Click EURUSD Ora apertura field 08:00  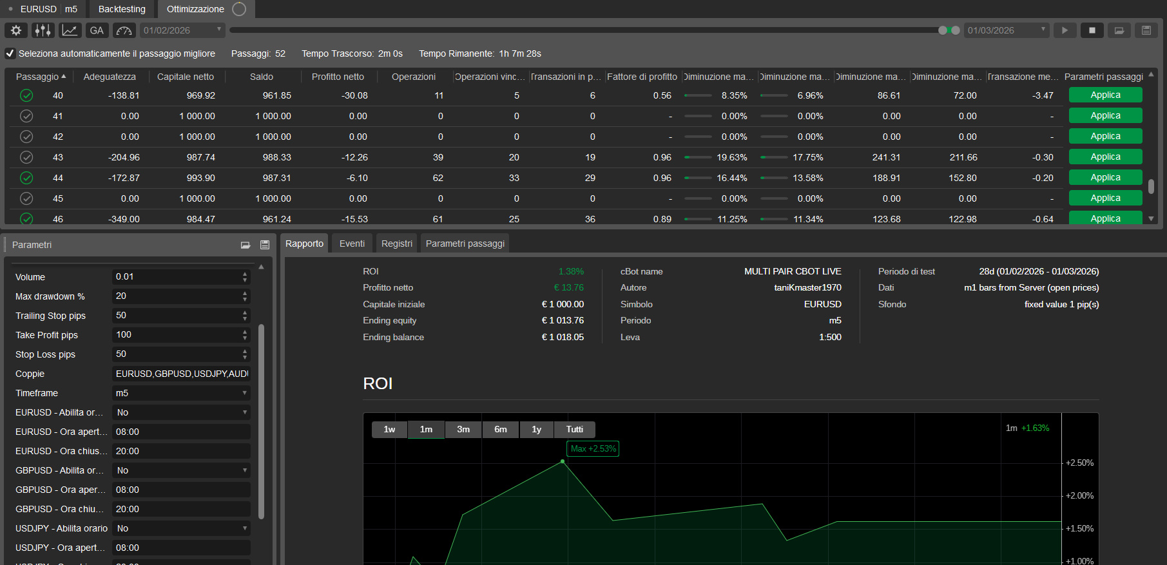pos(181,432)
